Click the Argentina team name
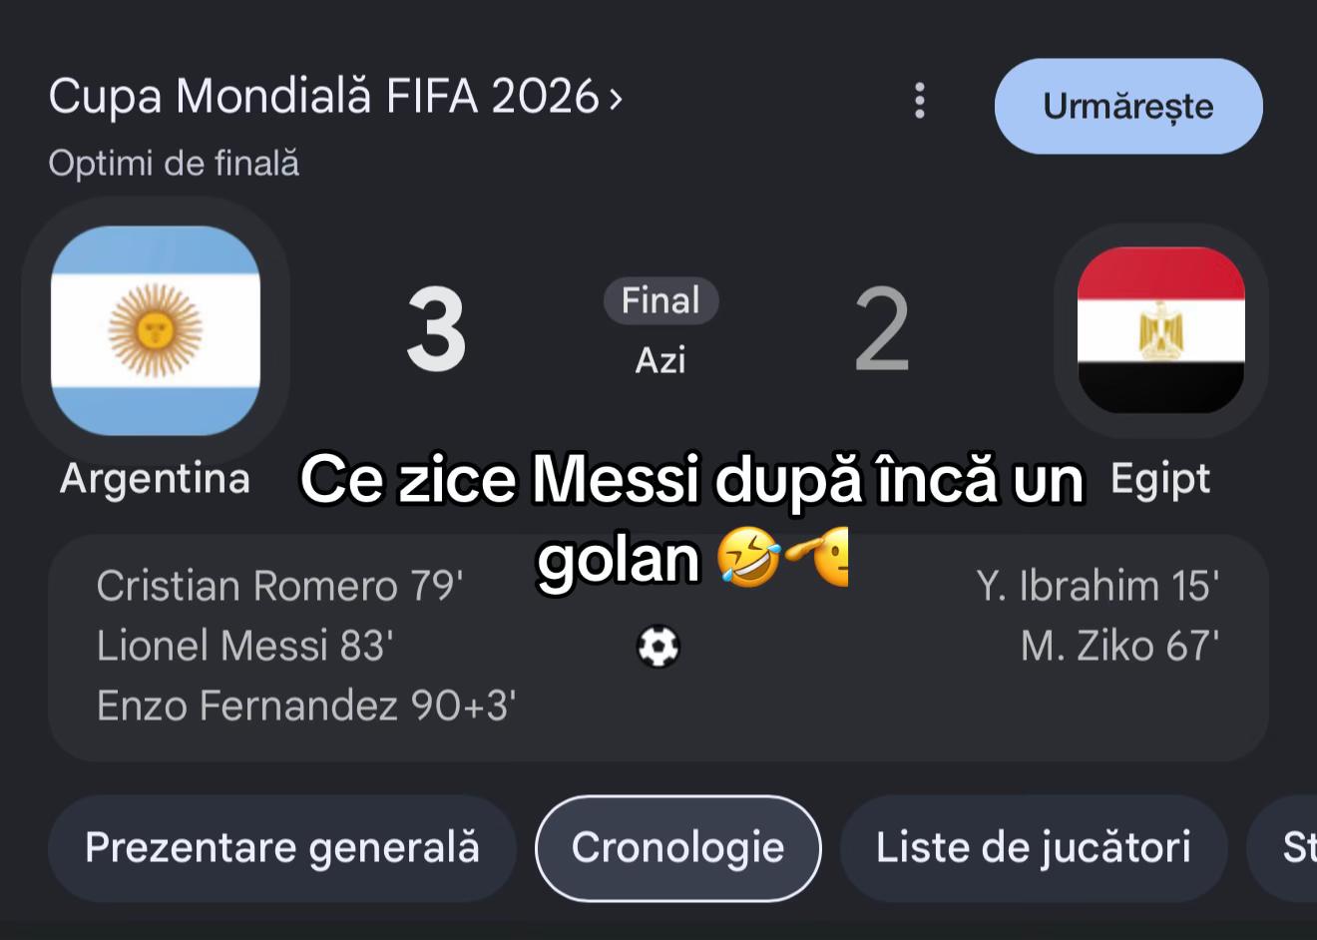 click(155, 478)
